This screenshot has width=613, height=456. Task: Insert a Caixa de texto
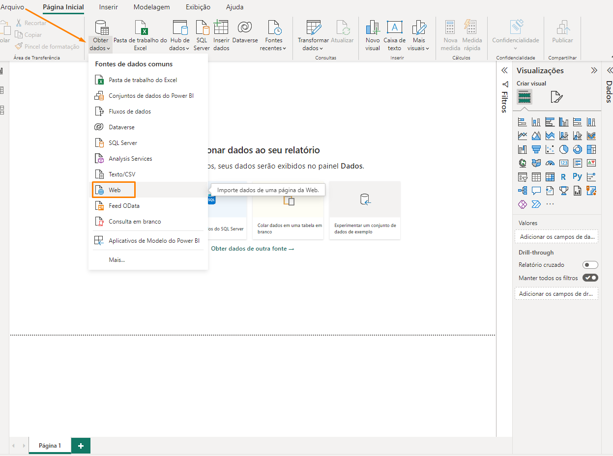[395, 36]
